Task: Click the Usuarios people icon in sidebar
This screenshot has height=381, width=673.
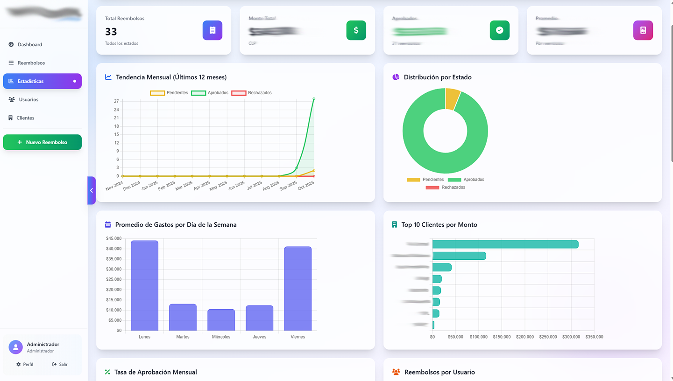Action: click(12, 100)
